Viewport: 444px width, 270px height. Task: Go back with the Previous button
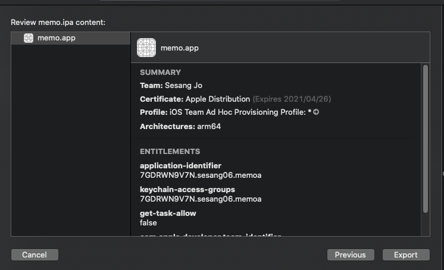[351, 255]
